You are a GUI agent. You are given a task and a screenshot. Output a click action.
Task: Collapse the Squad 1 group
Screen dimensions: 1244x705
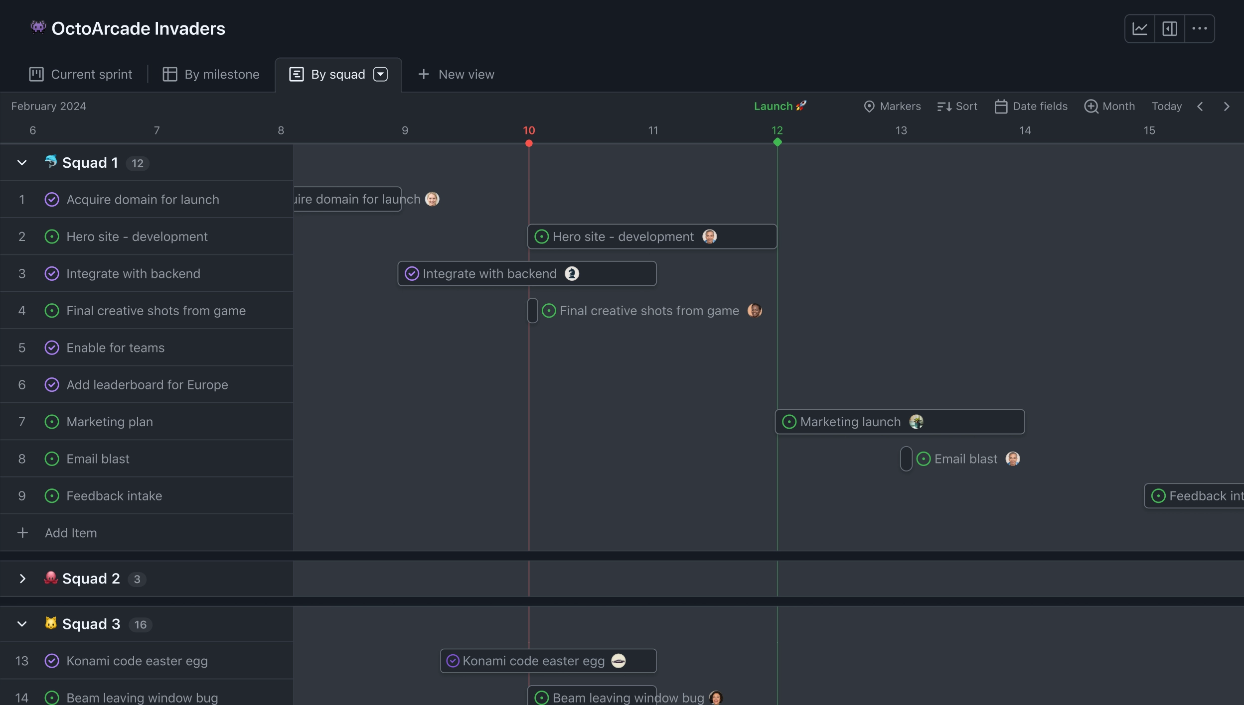pos(22,163)
